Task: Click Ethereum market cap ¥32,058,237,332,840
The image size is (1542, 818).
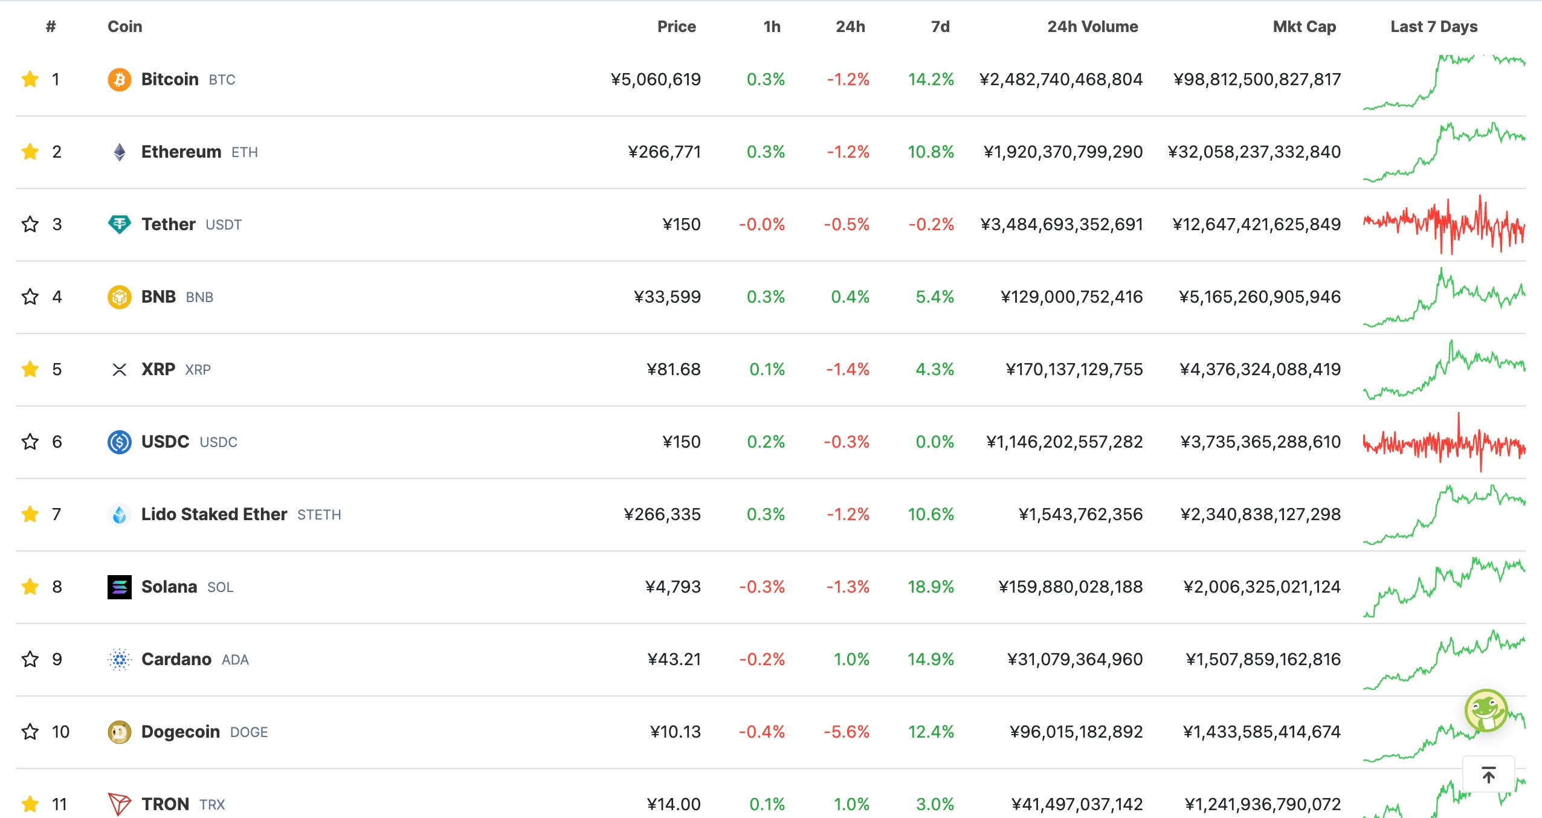Action: (1254, 152)
